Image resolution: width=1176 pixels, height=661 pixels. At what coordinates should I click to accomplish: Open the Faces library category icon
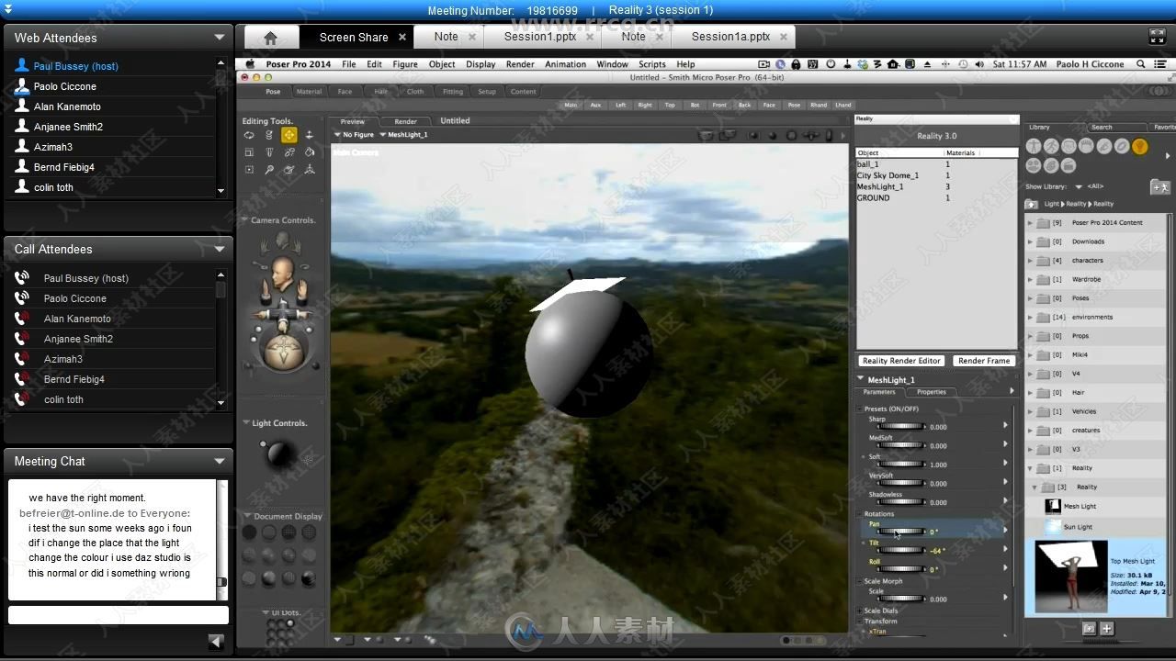click(x=1069, y=146)
